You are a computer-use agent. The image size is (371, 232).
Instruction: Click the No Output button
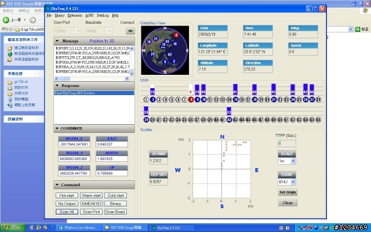pos(67,204)
